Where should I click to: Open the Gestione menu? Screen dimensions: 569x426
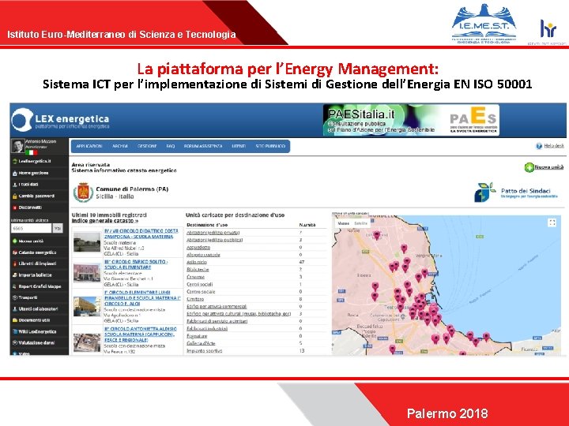click(x=147, y=147)
